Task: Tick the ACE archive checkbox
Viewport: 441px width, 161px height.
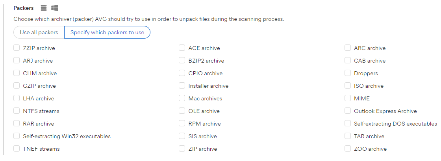Action: click(182, 48)
